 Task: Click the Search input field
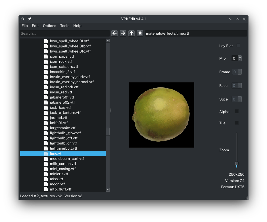click(65, 33)
